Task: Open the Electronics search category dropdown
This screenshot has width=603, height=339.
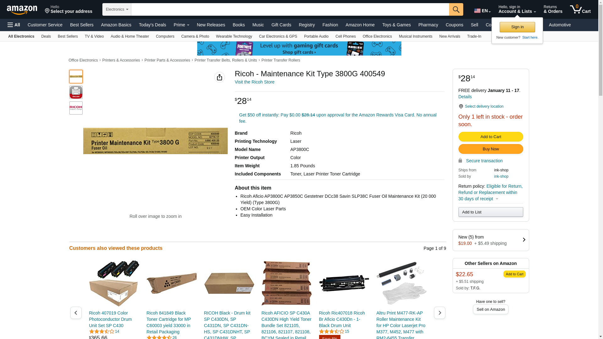Action: (117, 9)
